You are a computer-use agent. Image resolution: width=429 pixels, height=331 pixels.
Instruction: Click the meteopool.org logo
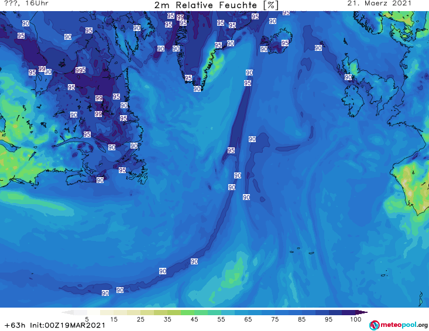(399, 325)
